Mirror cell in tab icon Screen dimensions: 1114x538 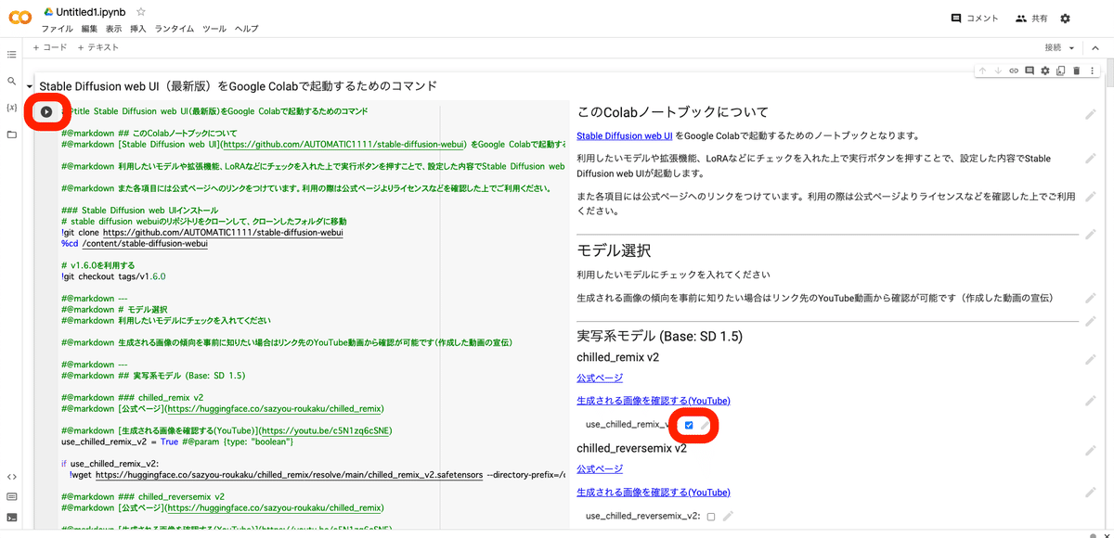pos(1060,70)
